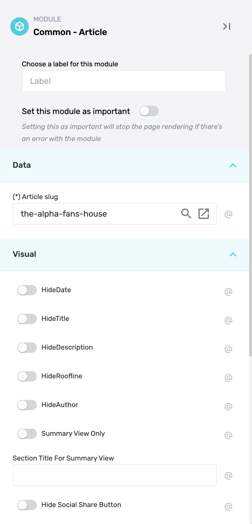Collapse the Visual section chevron
Screen dimensions: 252x524
(x=233, y=255)
